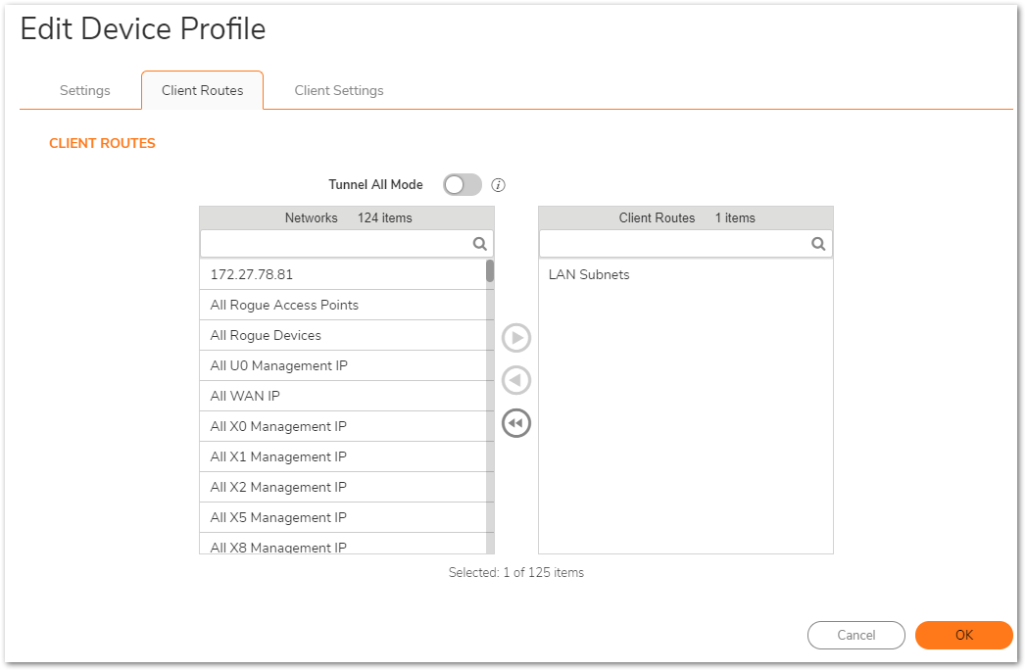Viewport: 1026px width, 671px height.
Task: Select the Client Routes tab
Action: tap(202, 90)
